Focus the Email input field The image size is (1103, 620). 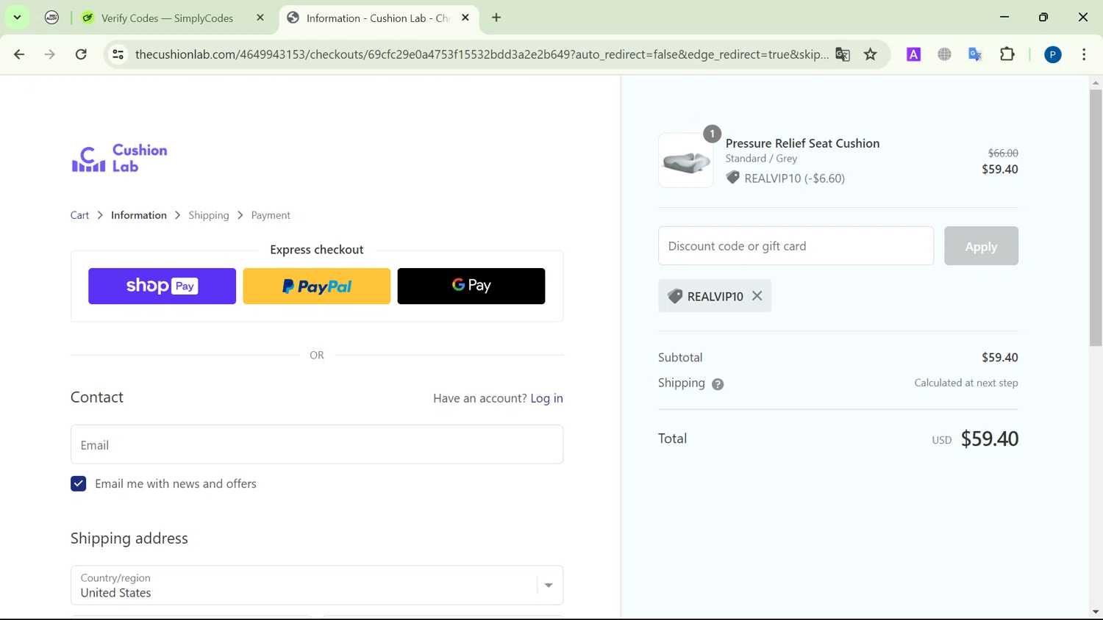pos(317,444)
